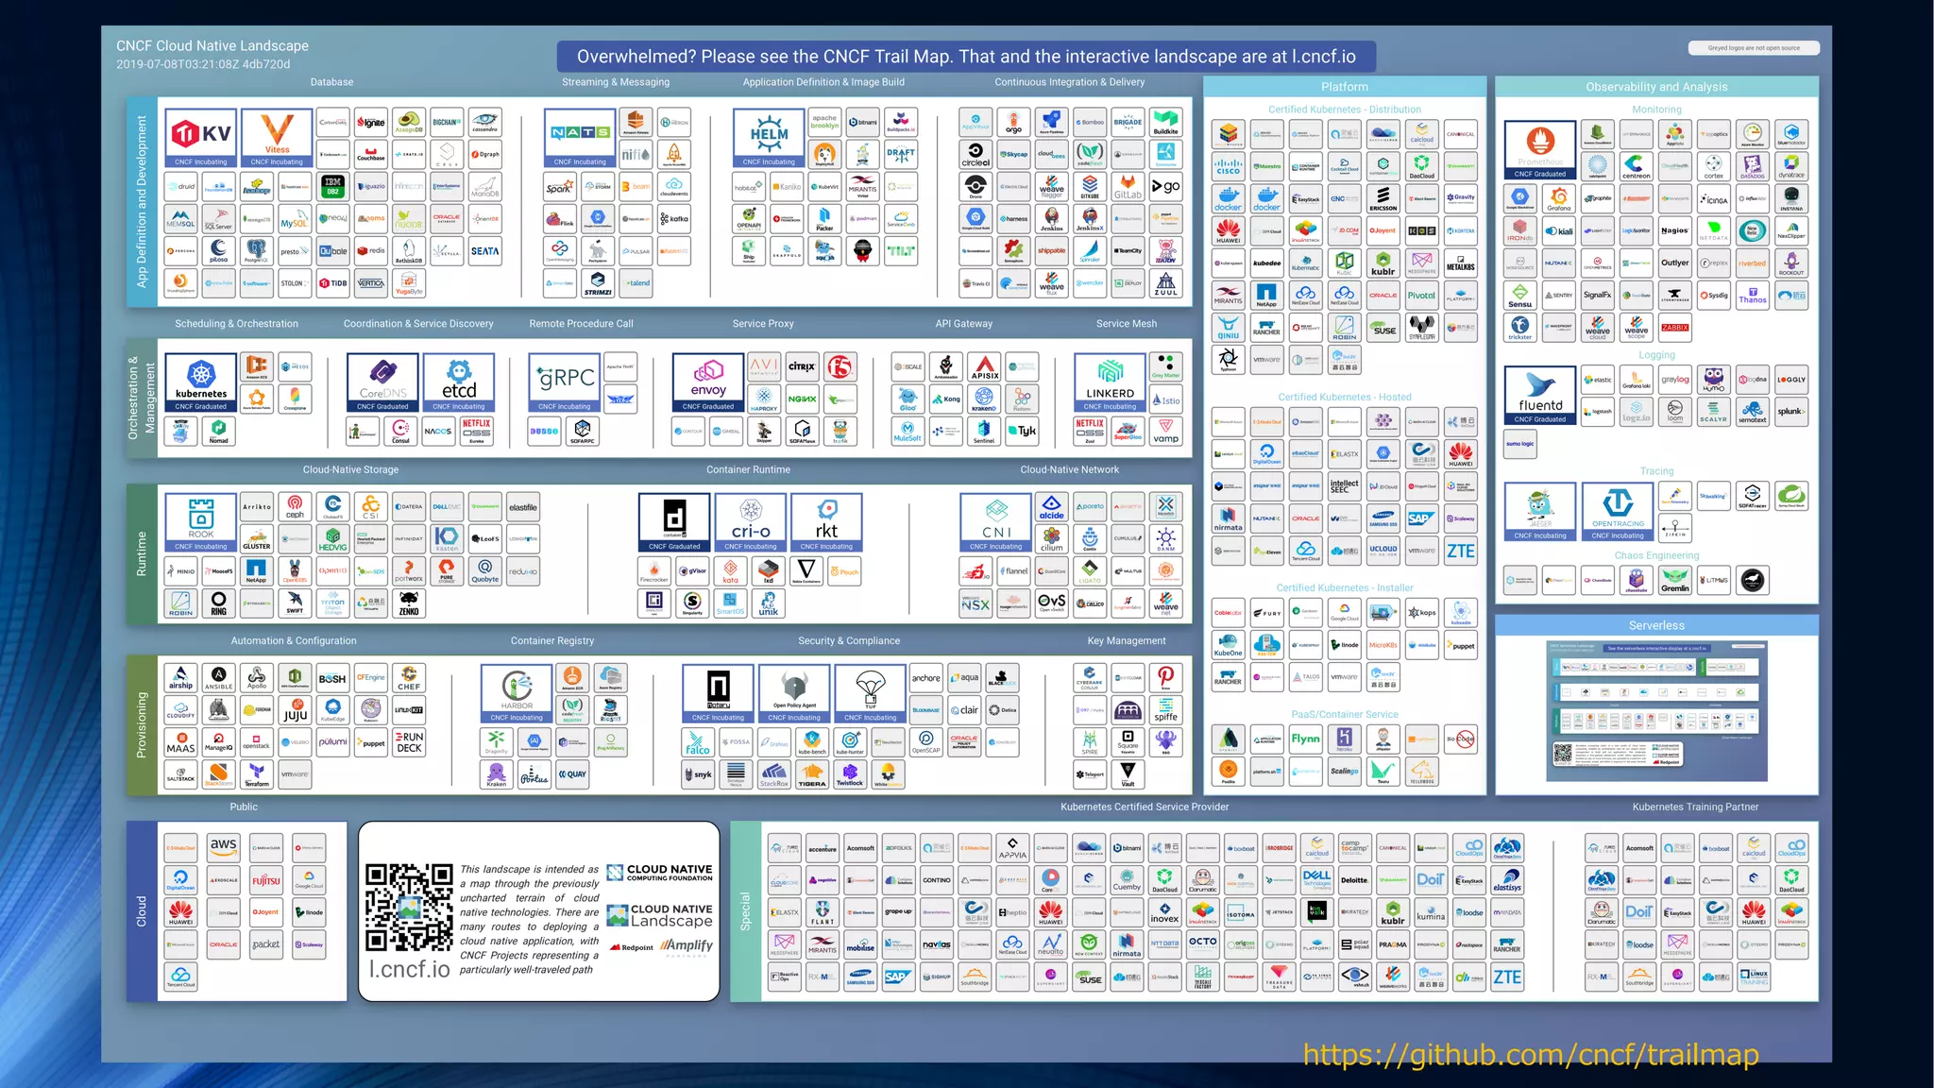The width and height of the screenshot is (1934, 1088).
Task: Click the Serverless landscape thumbnail
Action: coord(1656,710)
